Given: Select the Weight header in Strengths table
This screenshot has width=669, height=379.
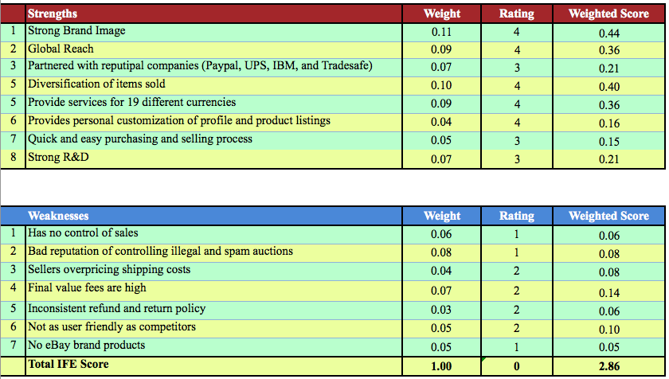Looking at the screenshot, I should coord(441,14).
